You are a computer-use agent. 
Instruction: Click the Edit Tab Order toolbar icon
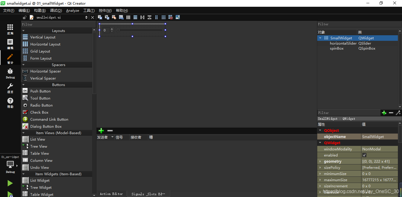pos(121,17)
